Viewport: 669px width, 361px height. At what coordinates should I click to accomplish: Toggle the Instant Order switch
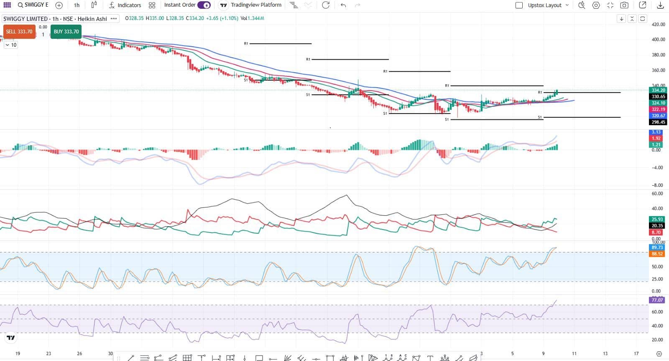tap(204, 5)
